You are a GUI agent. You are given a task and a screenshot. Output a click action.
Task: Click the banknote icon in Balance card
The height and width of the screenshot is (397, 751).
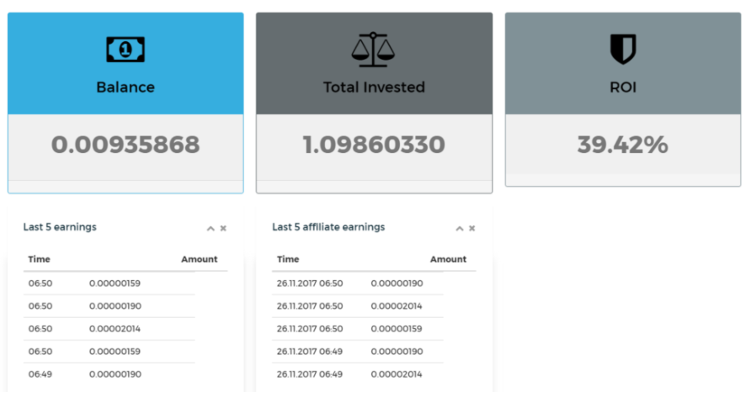[x=125, y=50]
